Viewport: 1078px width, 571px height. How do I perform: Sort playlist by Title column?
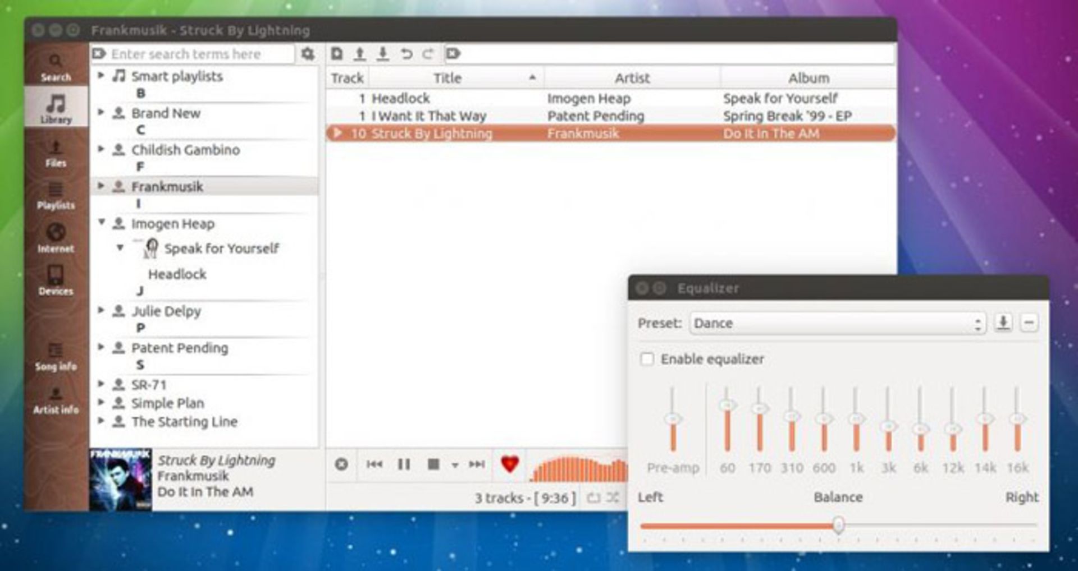click(x=455, y=78)
